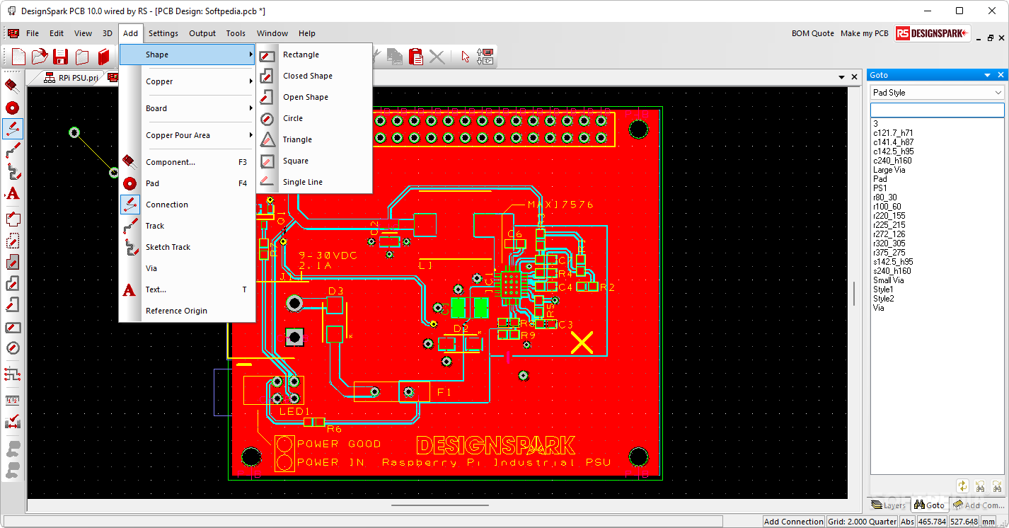The height and width of the screenshot is (528, 1009).
Task: Click the Grid: 2.000 Quarter status field
Action: (861, 522)
